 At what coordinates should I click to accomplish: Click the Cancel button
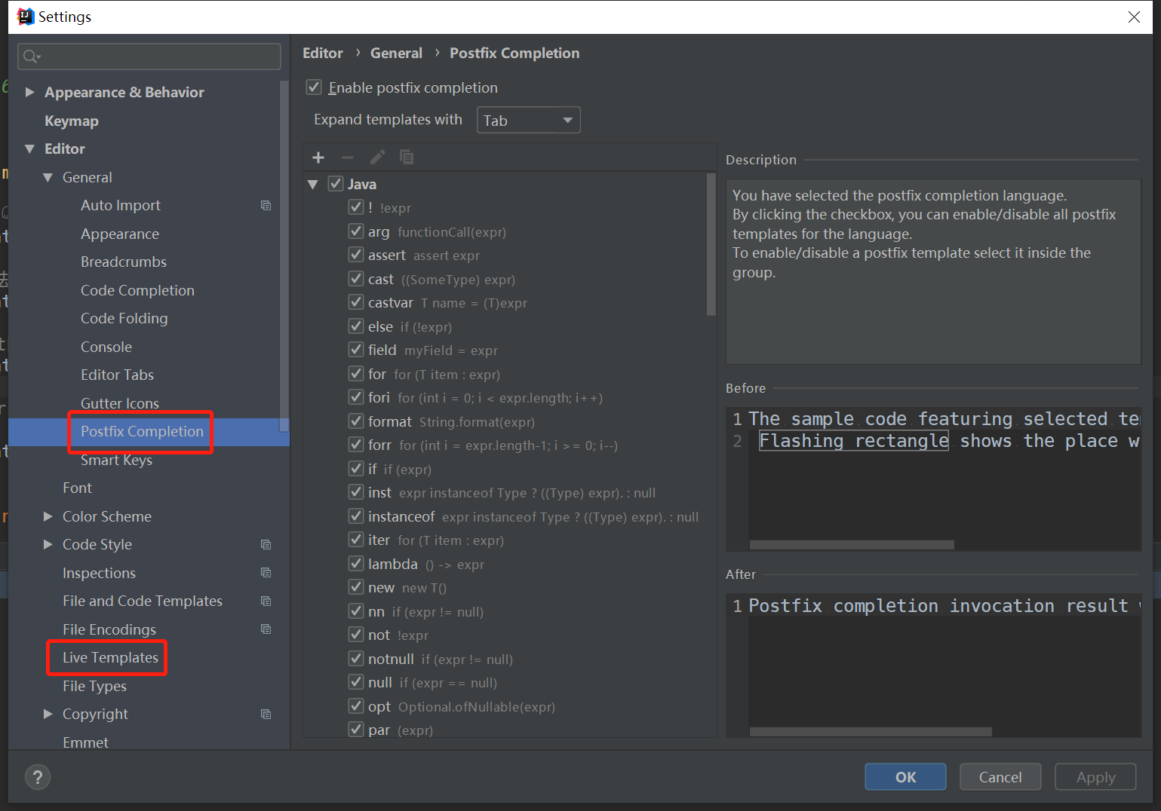(x=1000, y=777)
